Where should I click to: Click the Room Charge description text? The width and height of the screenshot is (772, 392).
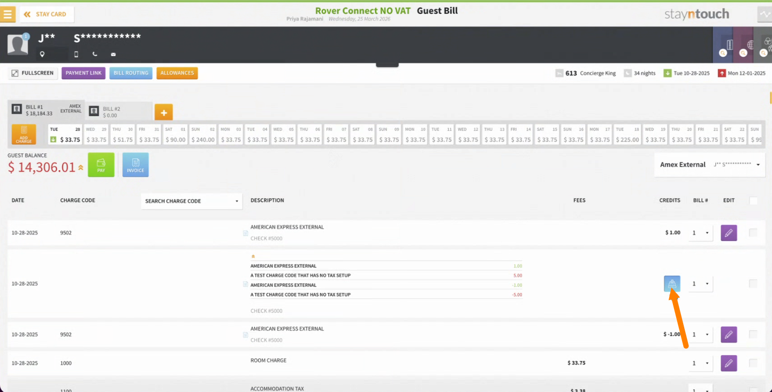pos(268,360)
